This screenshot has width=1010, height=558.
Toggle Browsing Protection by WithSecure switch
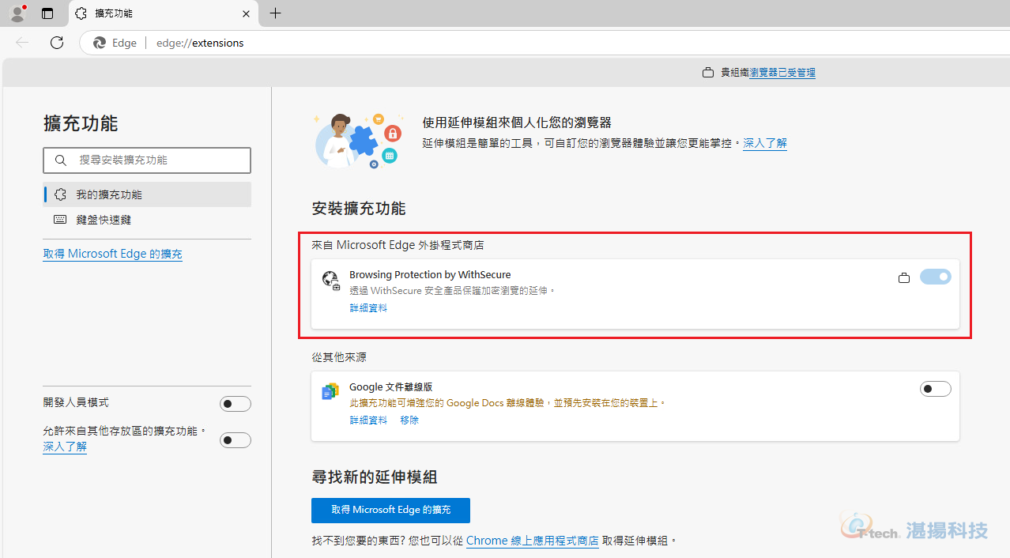coord(936,277)
